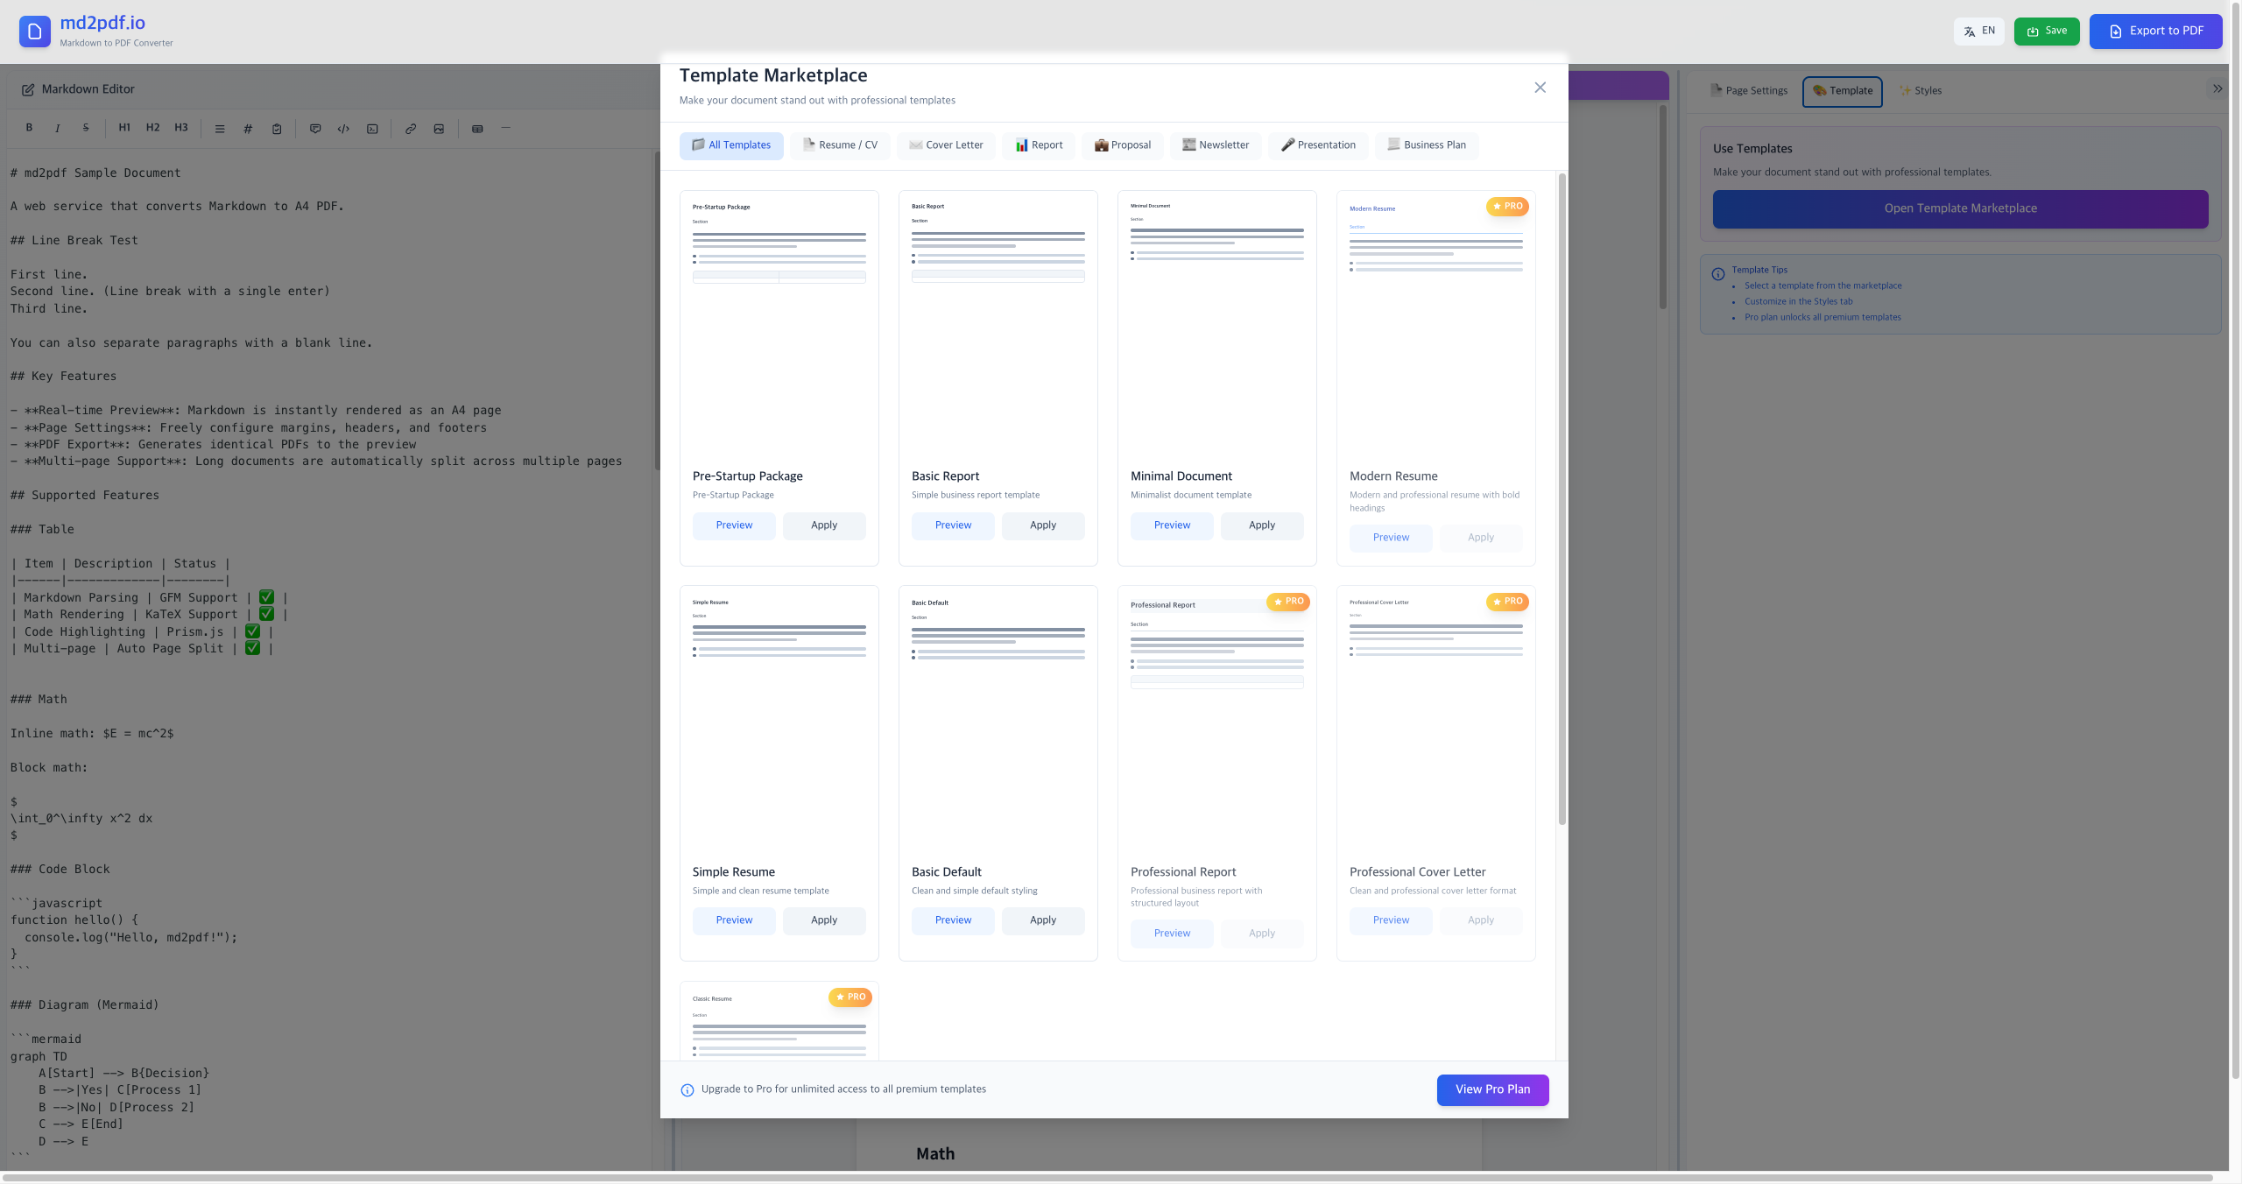Insert an image via the image icon

(439, 129)
